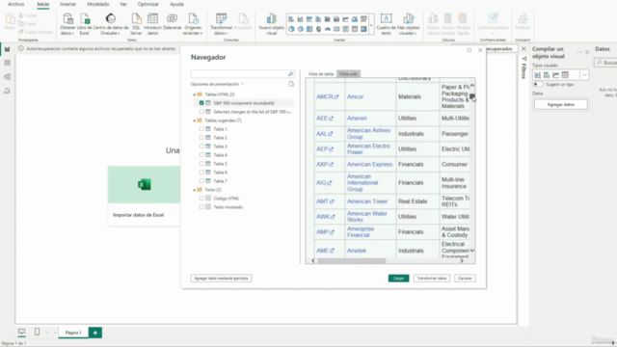Open Centro de datos de OneLake

click(111, 23)
